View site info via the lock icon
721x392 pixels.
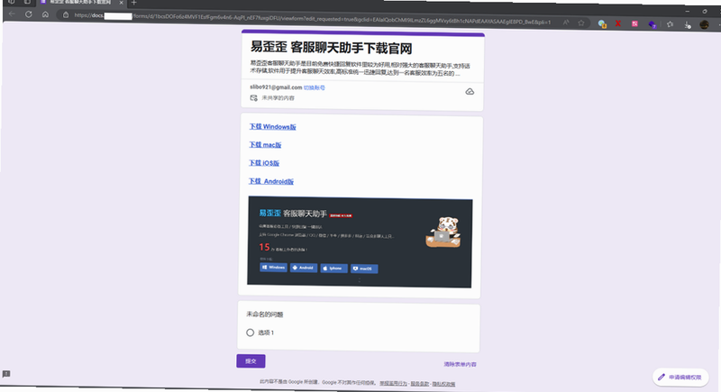point(66,15)
